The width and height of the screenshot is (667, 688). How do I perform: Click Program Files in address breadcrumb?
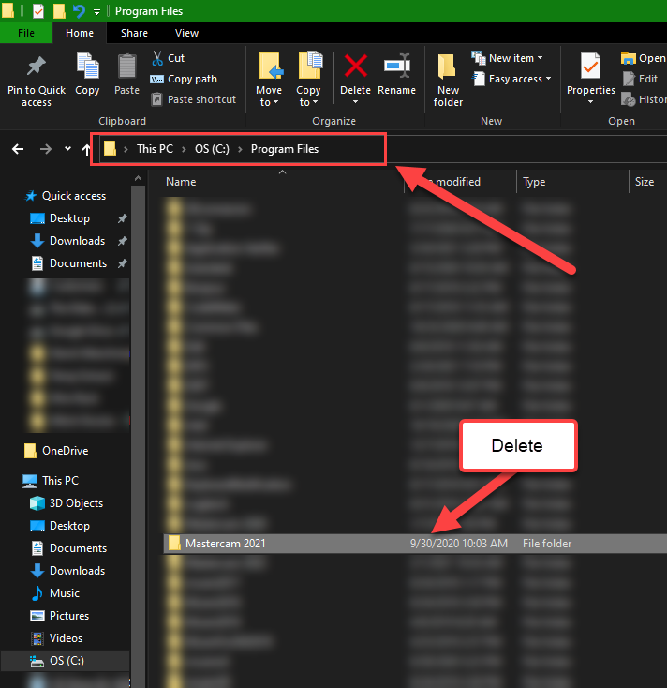[x=285, y=149]
